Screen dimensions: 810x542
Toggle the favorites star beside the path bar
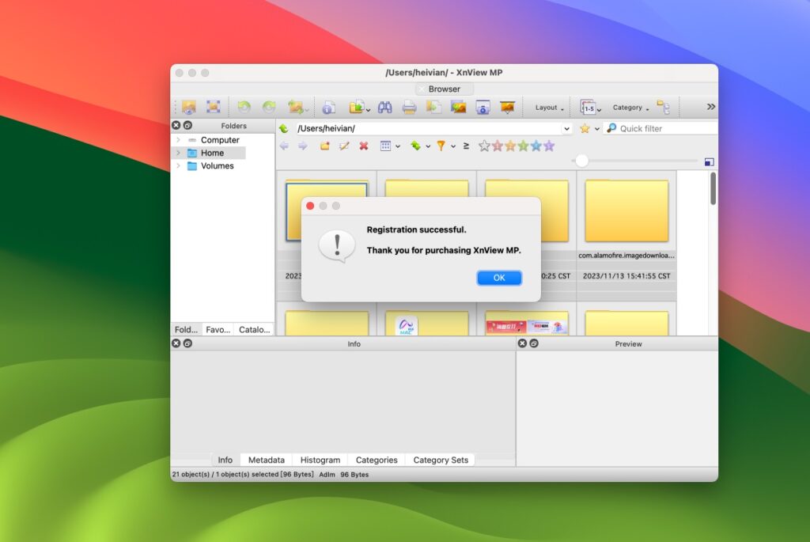(x=585, y=128)
